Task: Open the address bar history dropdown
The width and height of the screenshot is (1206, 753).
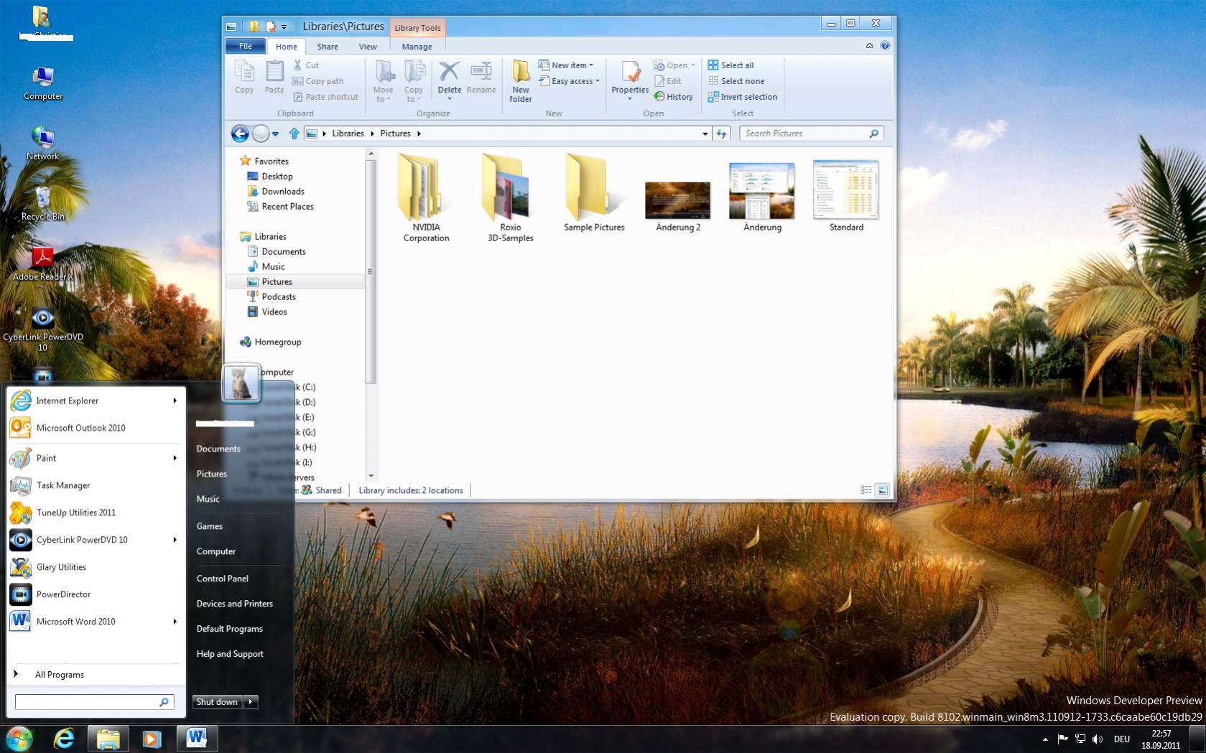Action: point(705,134)
